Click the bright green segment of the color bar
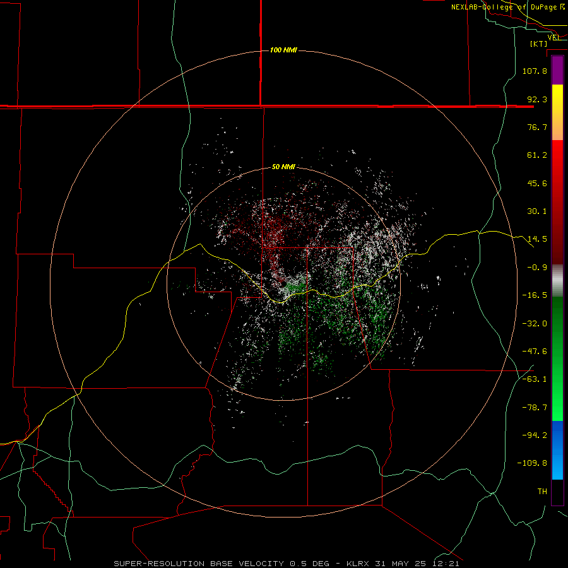 point(557,358)
